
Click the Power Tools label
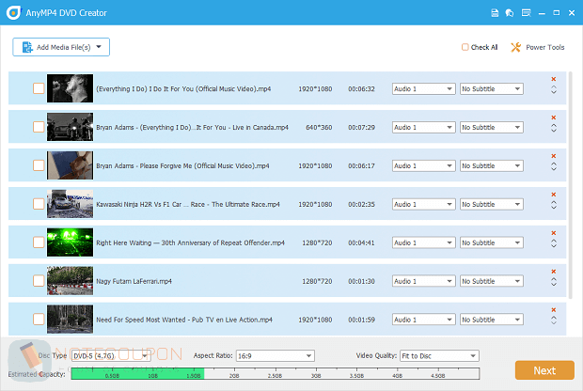pyautogui.click(x=545, y=47)
